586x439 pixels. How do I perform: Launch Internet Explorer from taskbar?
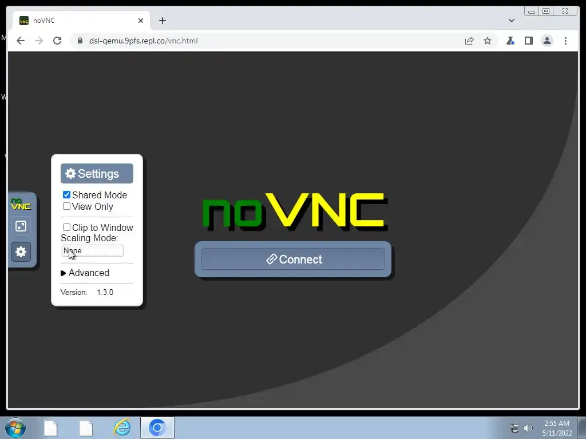(122, 428)
